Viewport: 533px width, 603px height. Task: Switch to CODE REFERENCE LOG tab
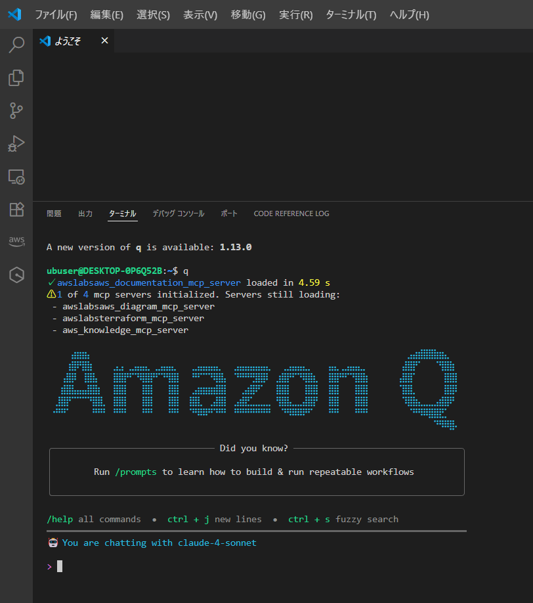[291, 213]
